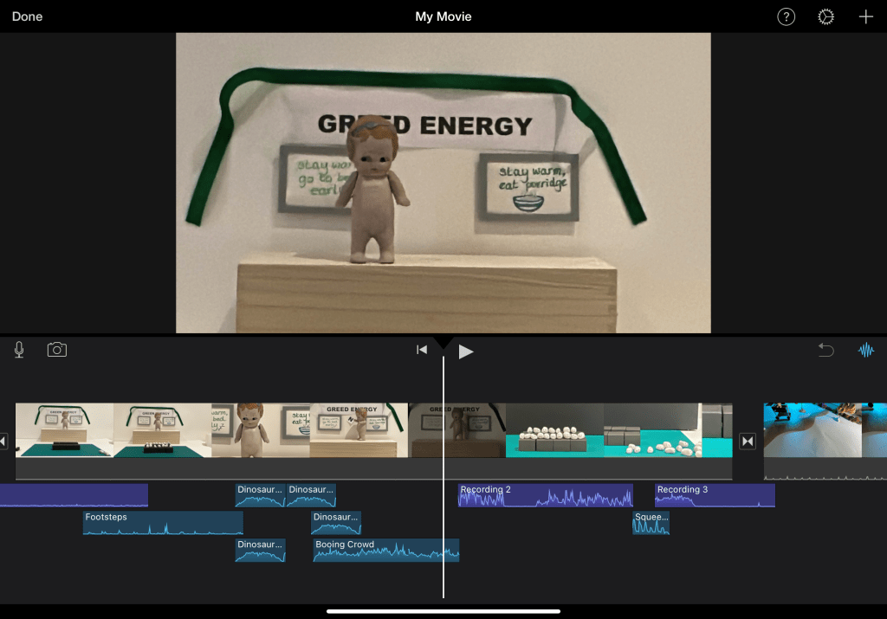Tap the My Movie project title
The image size is (887, 619).
coord(443,17)
